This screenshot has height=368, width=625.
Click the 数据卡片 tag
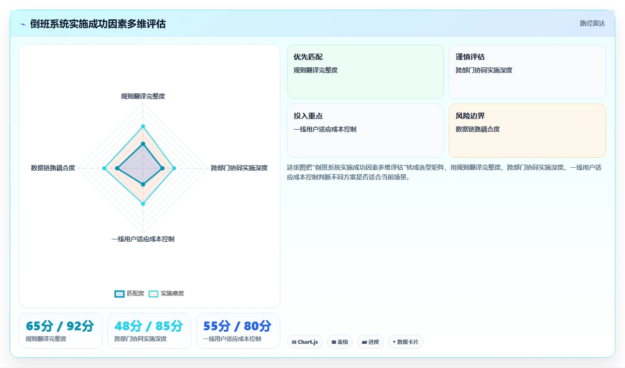point(406,342)
